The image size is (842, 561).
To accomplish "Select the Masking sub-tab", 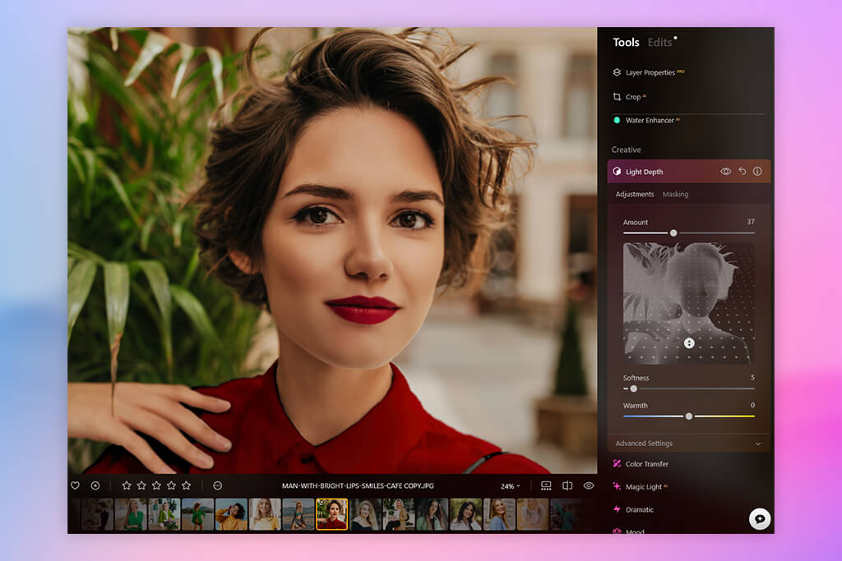I will tap(675, 194).
